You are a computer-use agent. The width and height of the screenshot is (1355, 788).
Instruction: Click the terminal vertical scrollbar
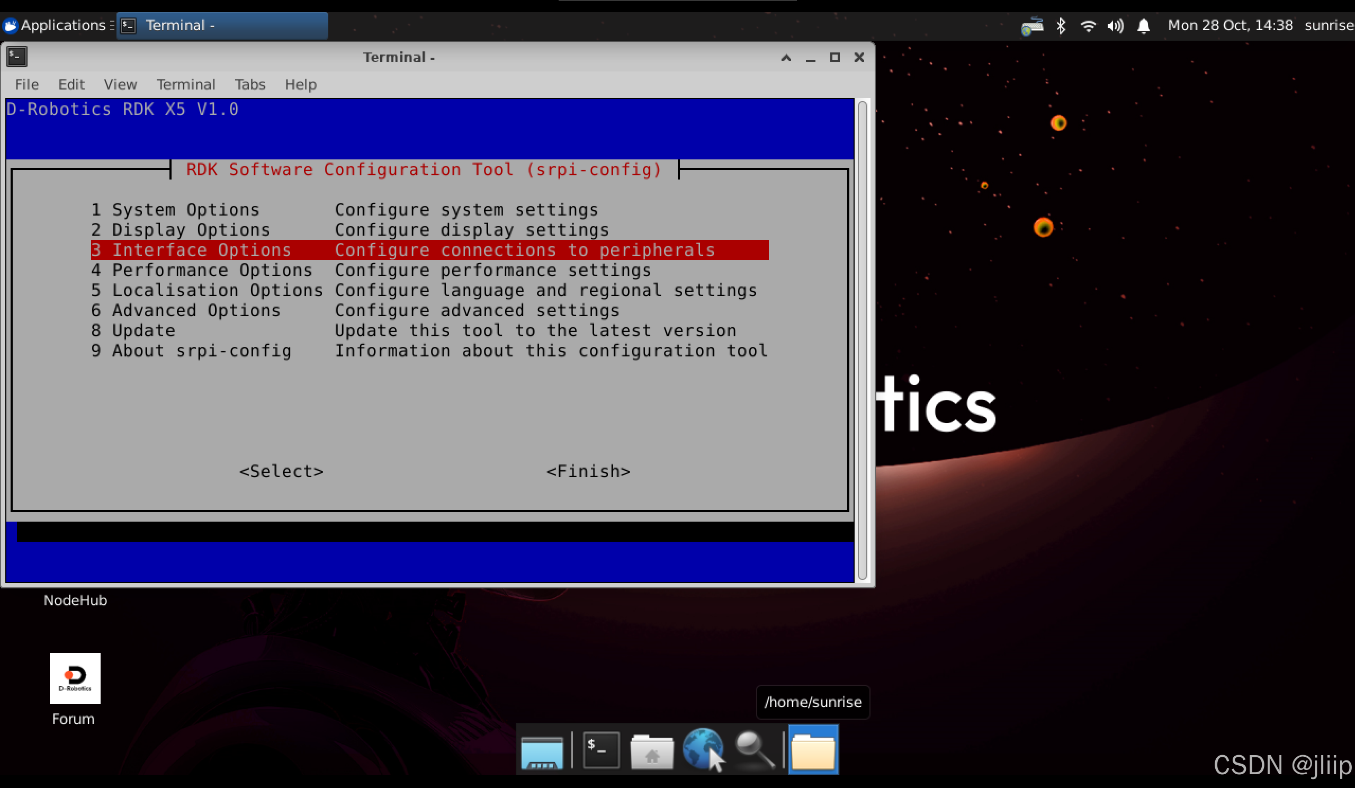pyautogui.click(x=862, y=339)
